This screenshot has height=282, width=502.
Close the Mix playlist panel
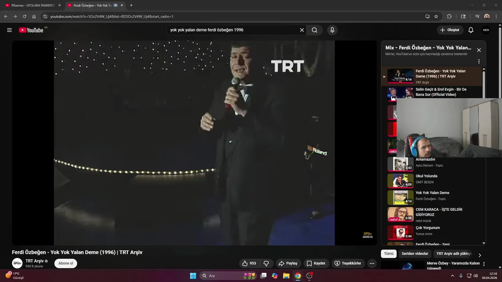tap(479, 50)
